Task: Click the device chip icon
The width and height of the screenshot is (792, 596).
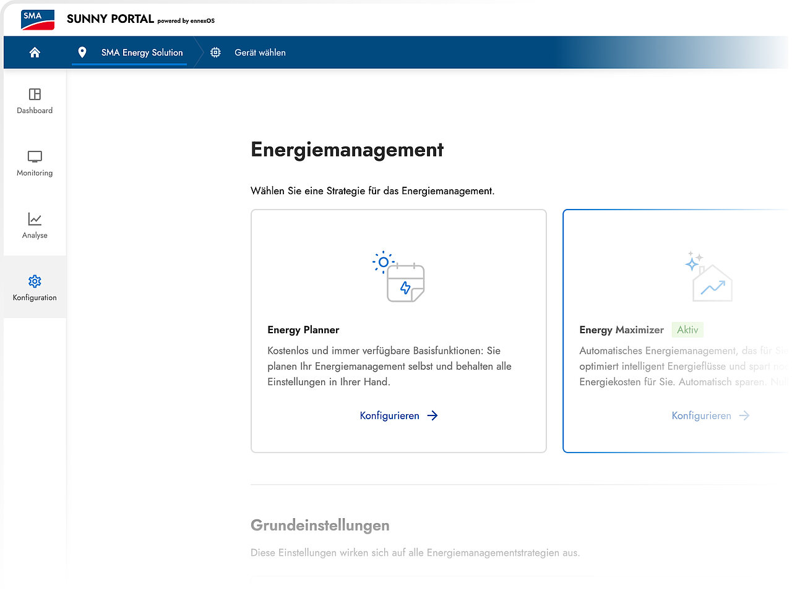Action: pyautogui.click(x=215, y=53)
